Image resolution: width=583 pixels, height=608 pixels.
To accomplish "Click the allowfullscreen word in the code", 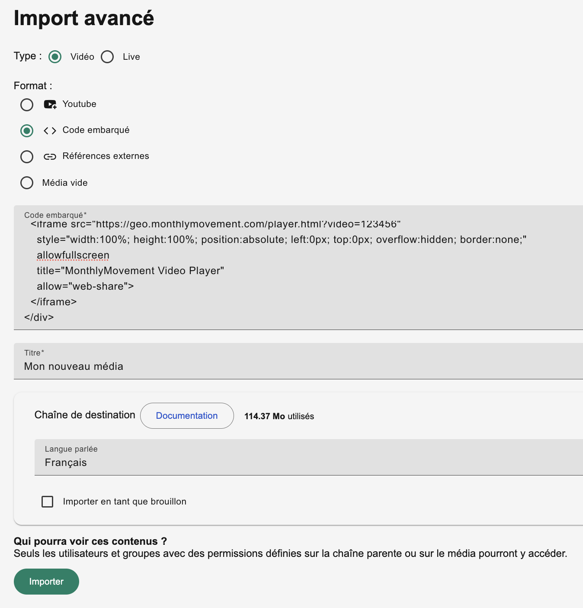I will coord(73,255).
